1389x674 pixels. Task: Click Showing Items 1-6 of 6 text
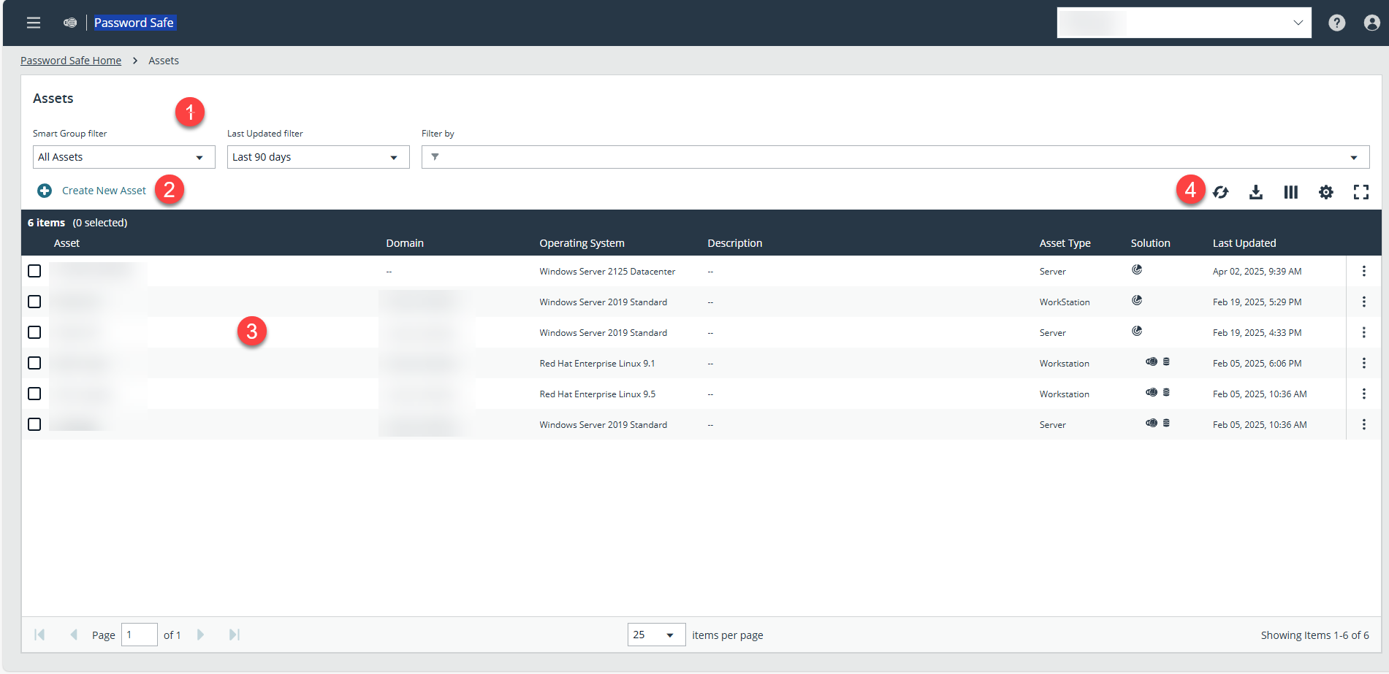point(1314,635)
